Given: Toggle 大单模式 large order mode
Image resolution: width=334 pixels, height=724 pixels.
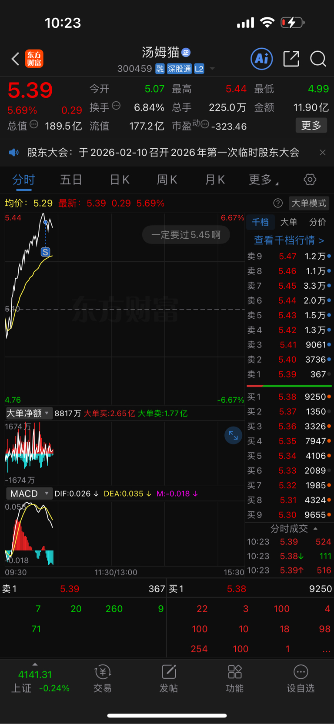Looking at the screenshot, I should [x=309, y=203].
